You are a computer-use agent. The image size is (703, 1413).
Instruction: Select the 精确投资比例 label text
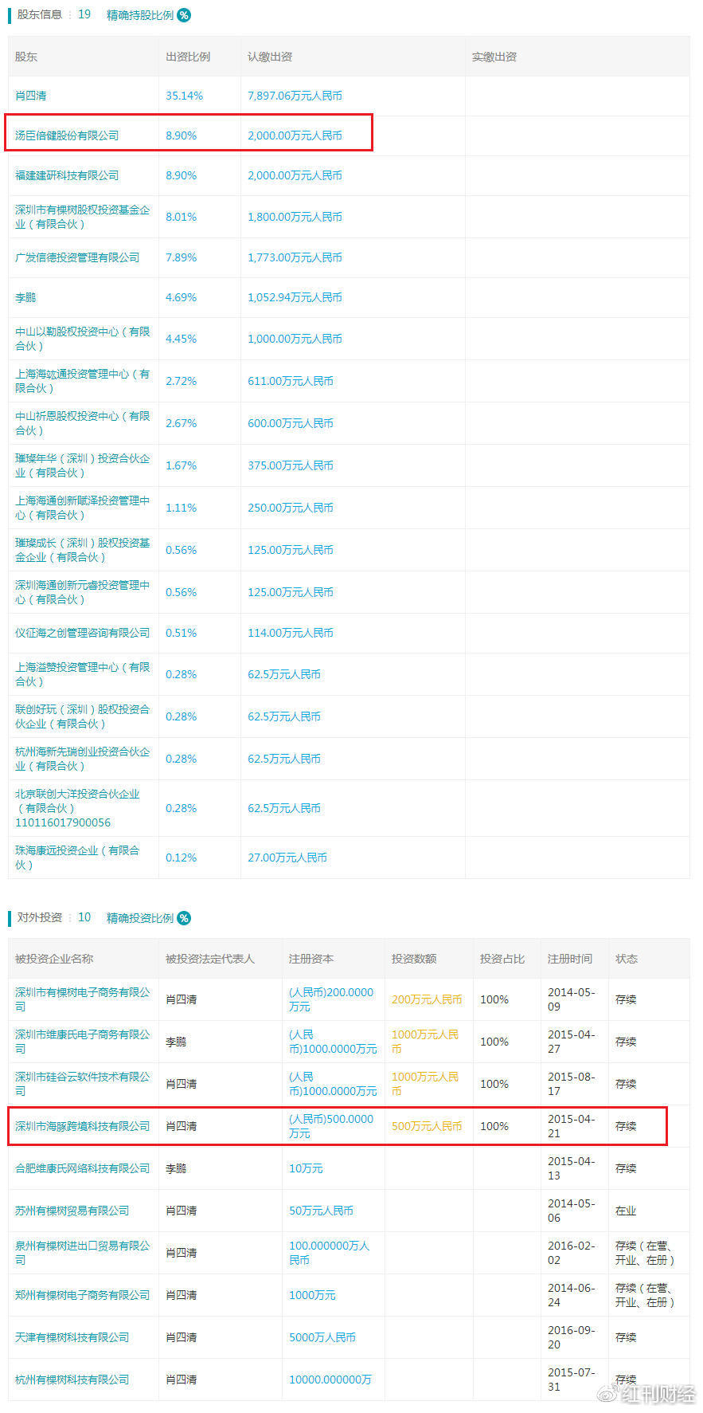140,918
